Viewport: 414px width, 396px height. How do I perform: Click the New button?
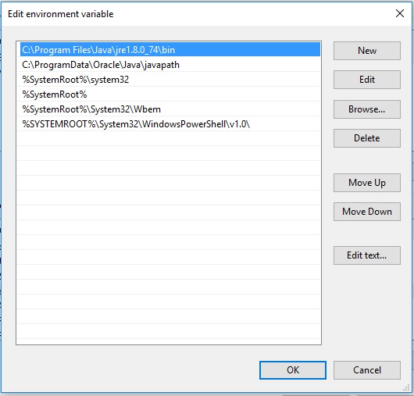pyautogui.click(x=366, y=51)
